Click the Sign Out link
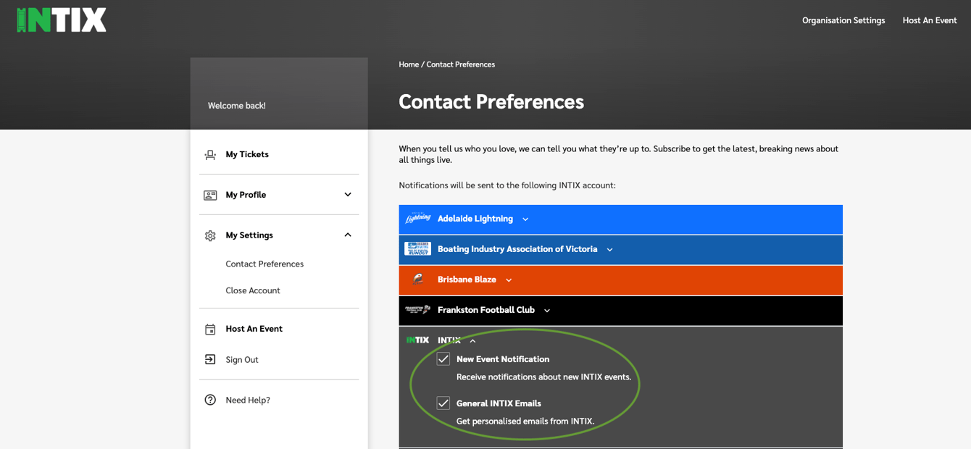 coord(242,360)
